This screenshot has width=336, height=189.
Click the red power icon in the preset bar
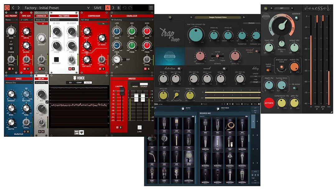point(7,8)
